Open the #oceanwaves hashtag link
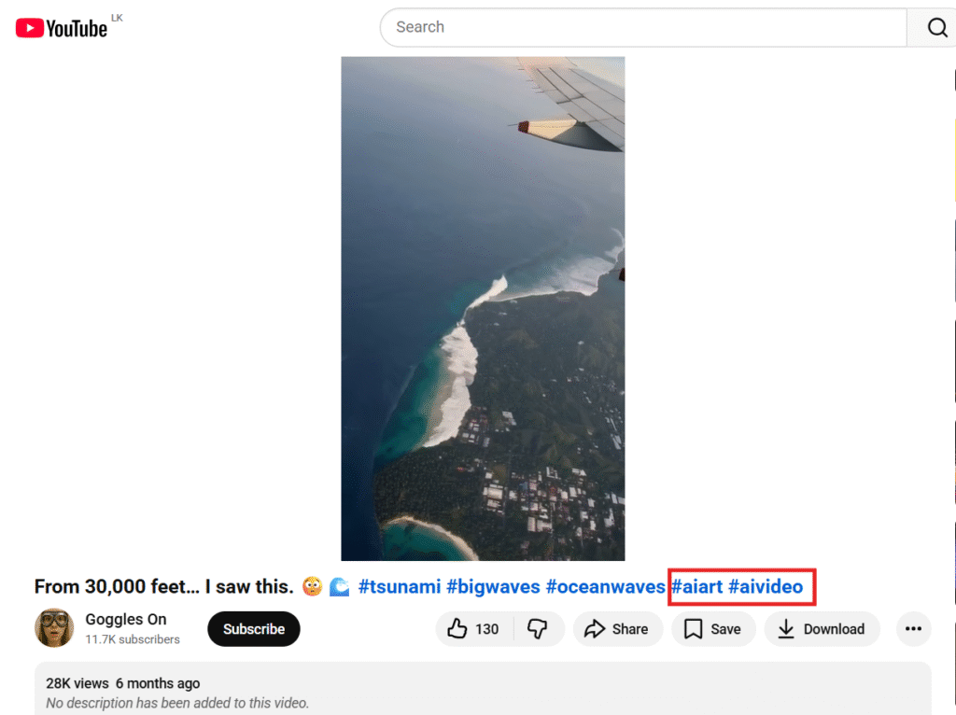Screen dimensions: 956x715 pos(605,587)
